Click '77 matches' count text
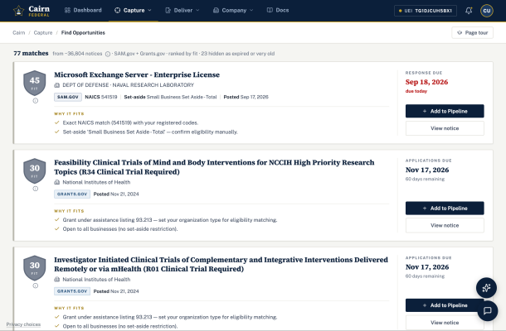The image size is (506, 331). coord(31,54)
